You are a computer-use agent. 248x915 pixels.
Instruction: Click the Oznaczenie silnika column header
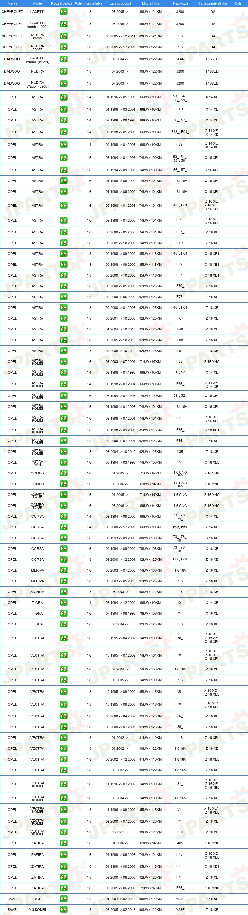pyautogui.click(x=212, y=3)
